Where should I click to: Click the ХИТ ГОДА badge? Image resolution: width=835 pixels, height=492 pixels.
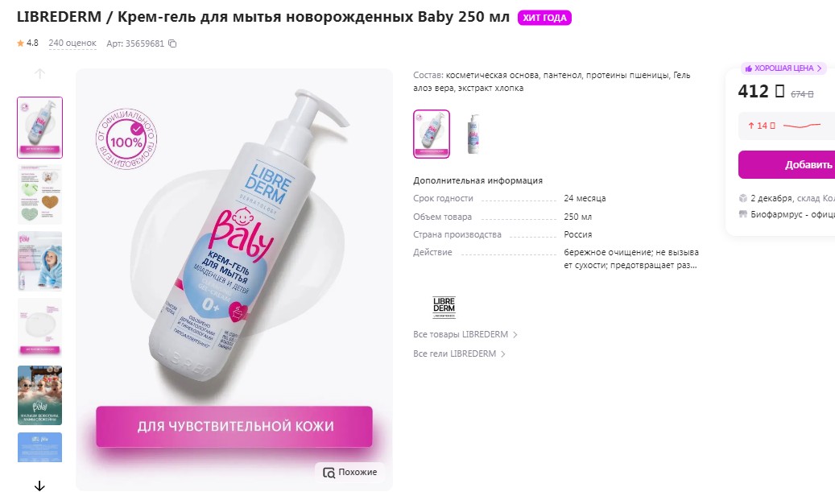coord(544,18)
